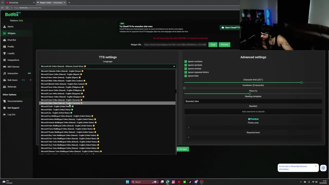Open the Instagram icon in the taskbar
Screen dimensions: 329x185
[x=173, y=182]
